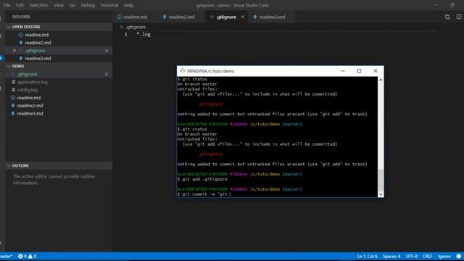Click the MINGW64 terminal scrollbar thumb
This screenshot has height=261, width=464.
(x=381, y=180)
